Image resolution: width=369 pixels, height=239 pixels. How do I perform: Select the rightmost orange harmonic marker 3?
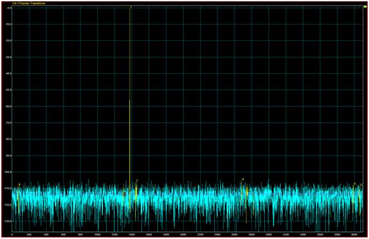click(361, 185)
